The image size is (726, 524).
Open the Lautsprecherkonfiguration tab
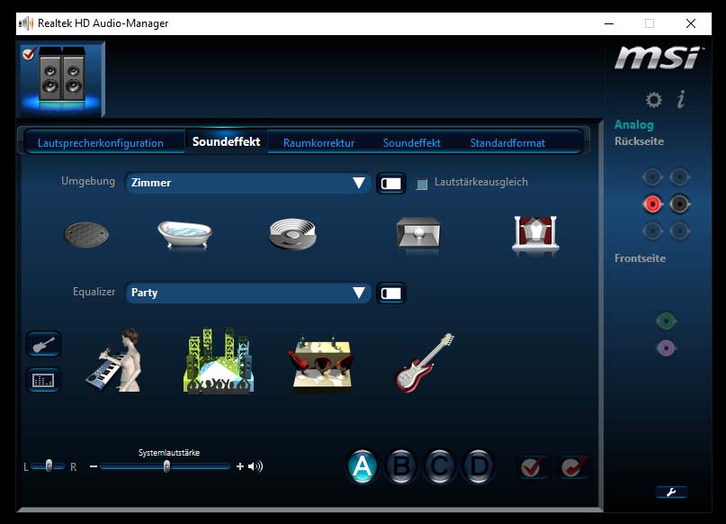(101, 142)
